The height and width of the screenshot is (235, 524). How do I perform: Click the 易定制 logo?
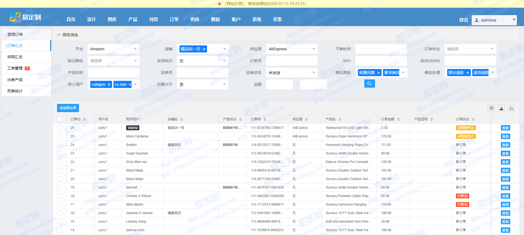click(x=25, y=17)
